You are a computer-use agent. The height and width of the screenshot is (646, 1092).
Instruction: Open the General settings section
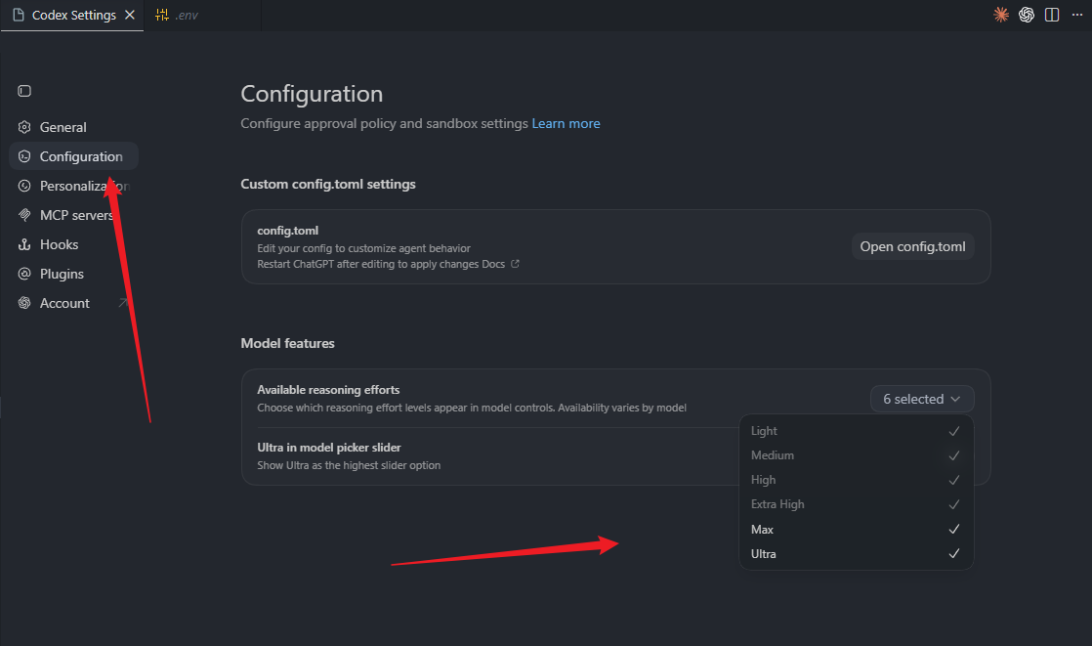(73, 127)
